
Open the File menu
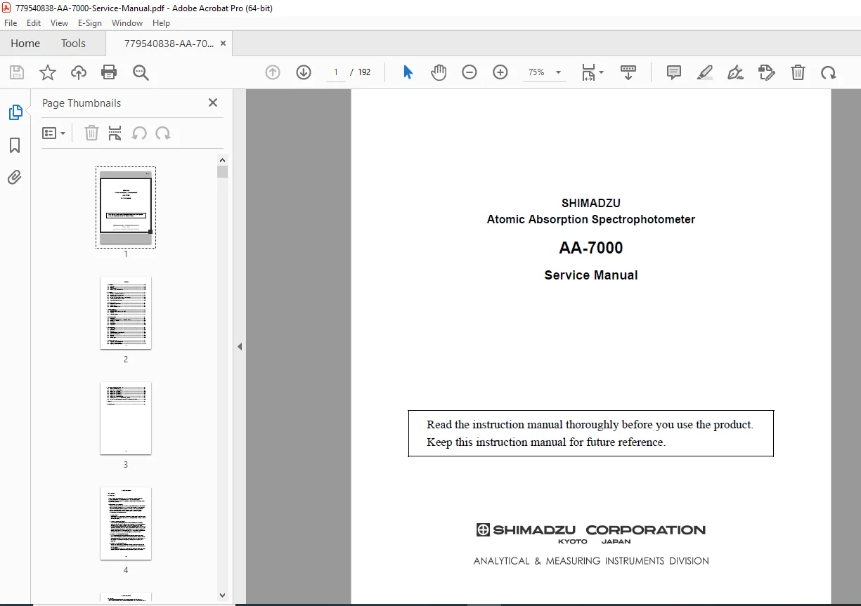[11, 23]
